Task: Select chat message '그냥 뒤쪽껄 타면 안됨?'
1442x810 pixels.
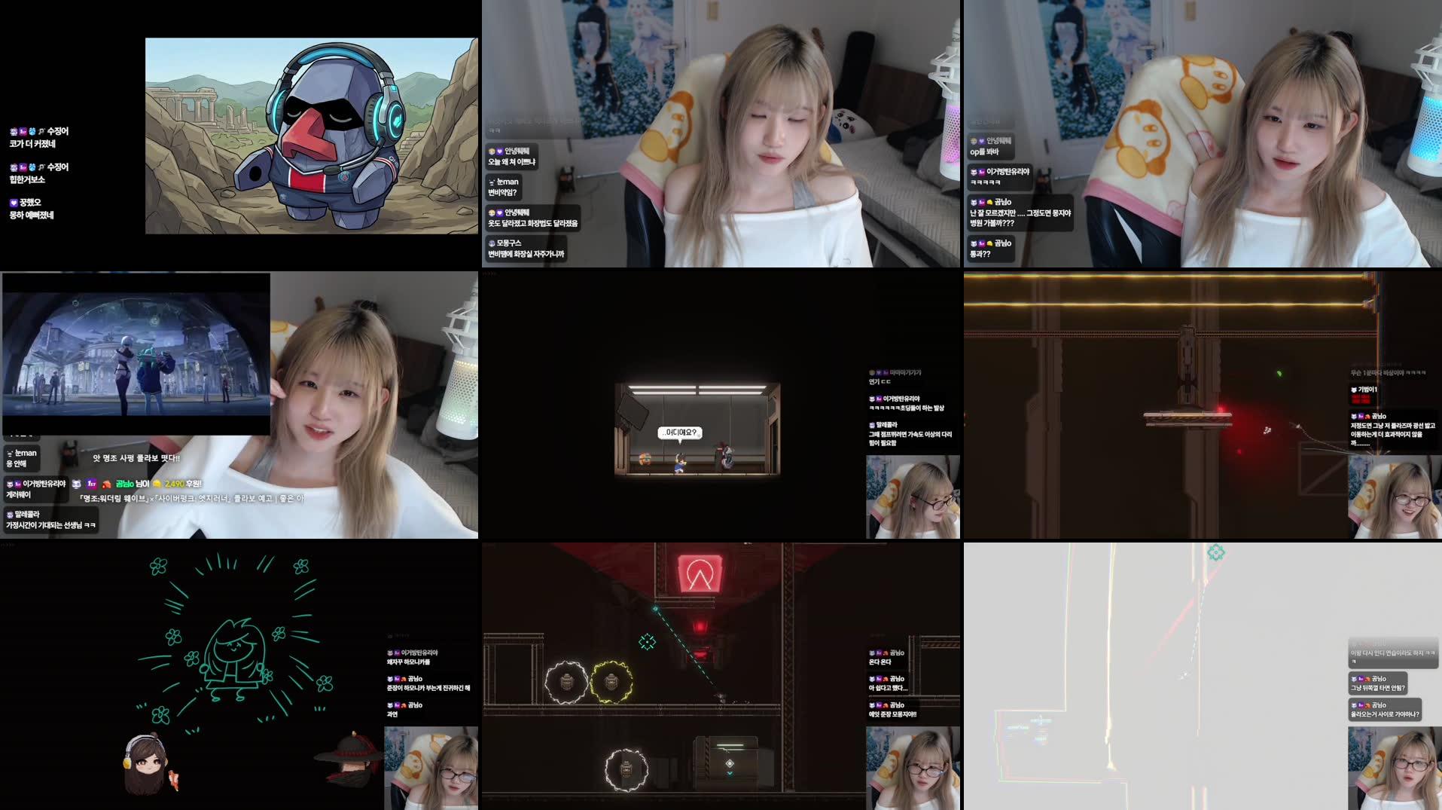Action: pos(1378,688)
